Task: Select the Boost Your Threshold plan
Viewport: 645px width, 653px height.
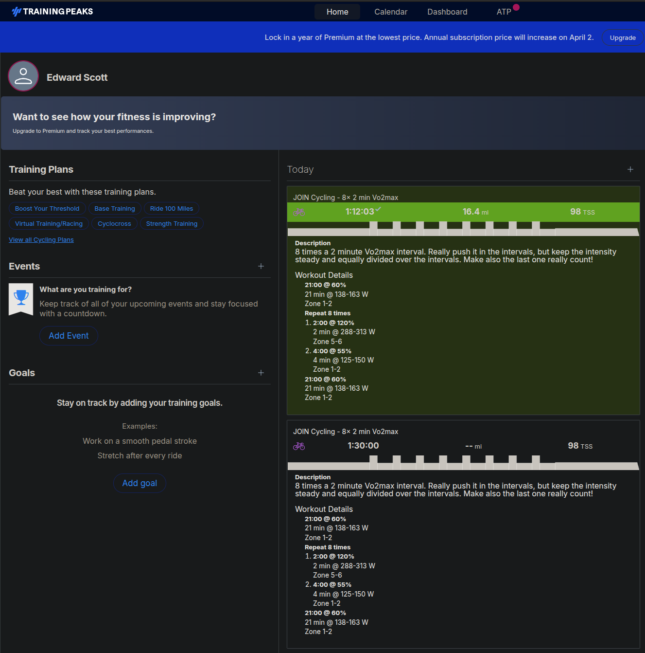Action: click(47, 209)
